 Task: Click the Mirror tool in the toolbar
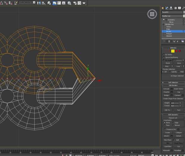pyautogui.click(x=39, y=3)
